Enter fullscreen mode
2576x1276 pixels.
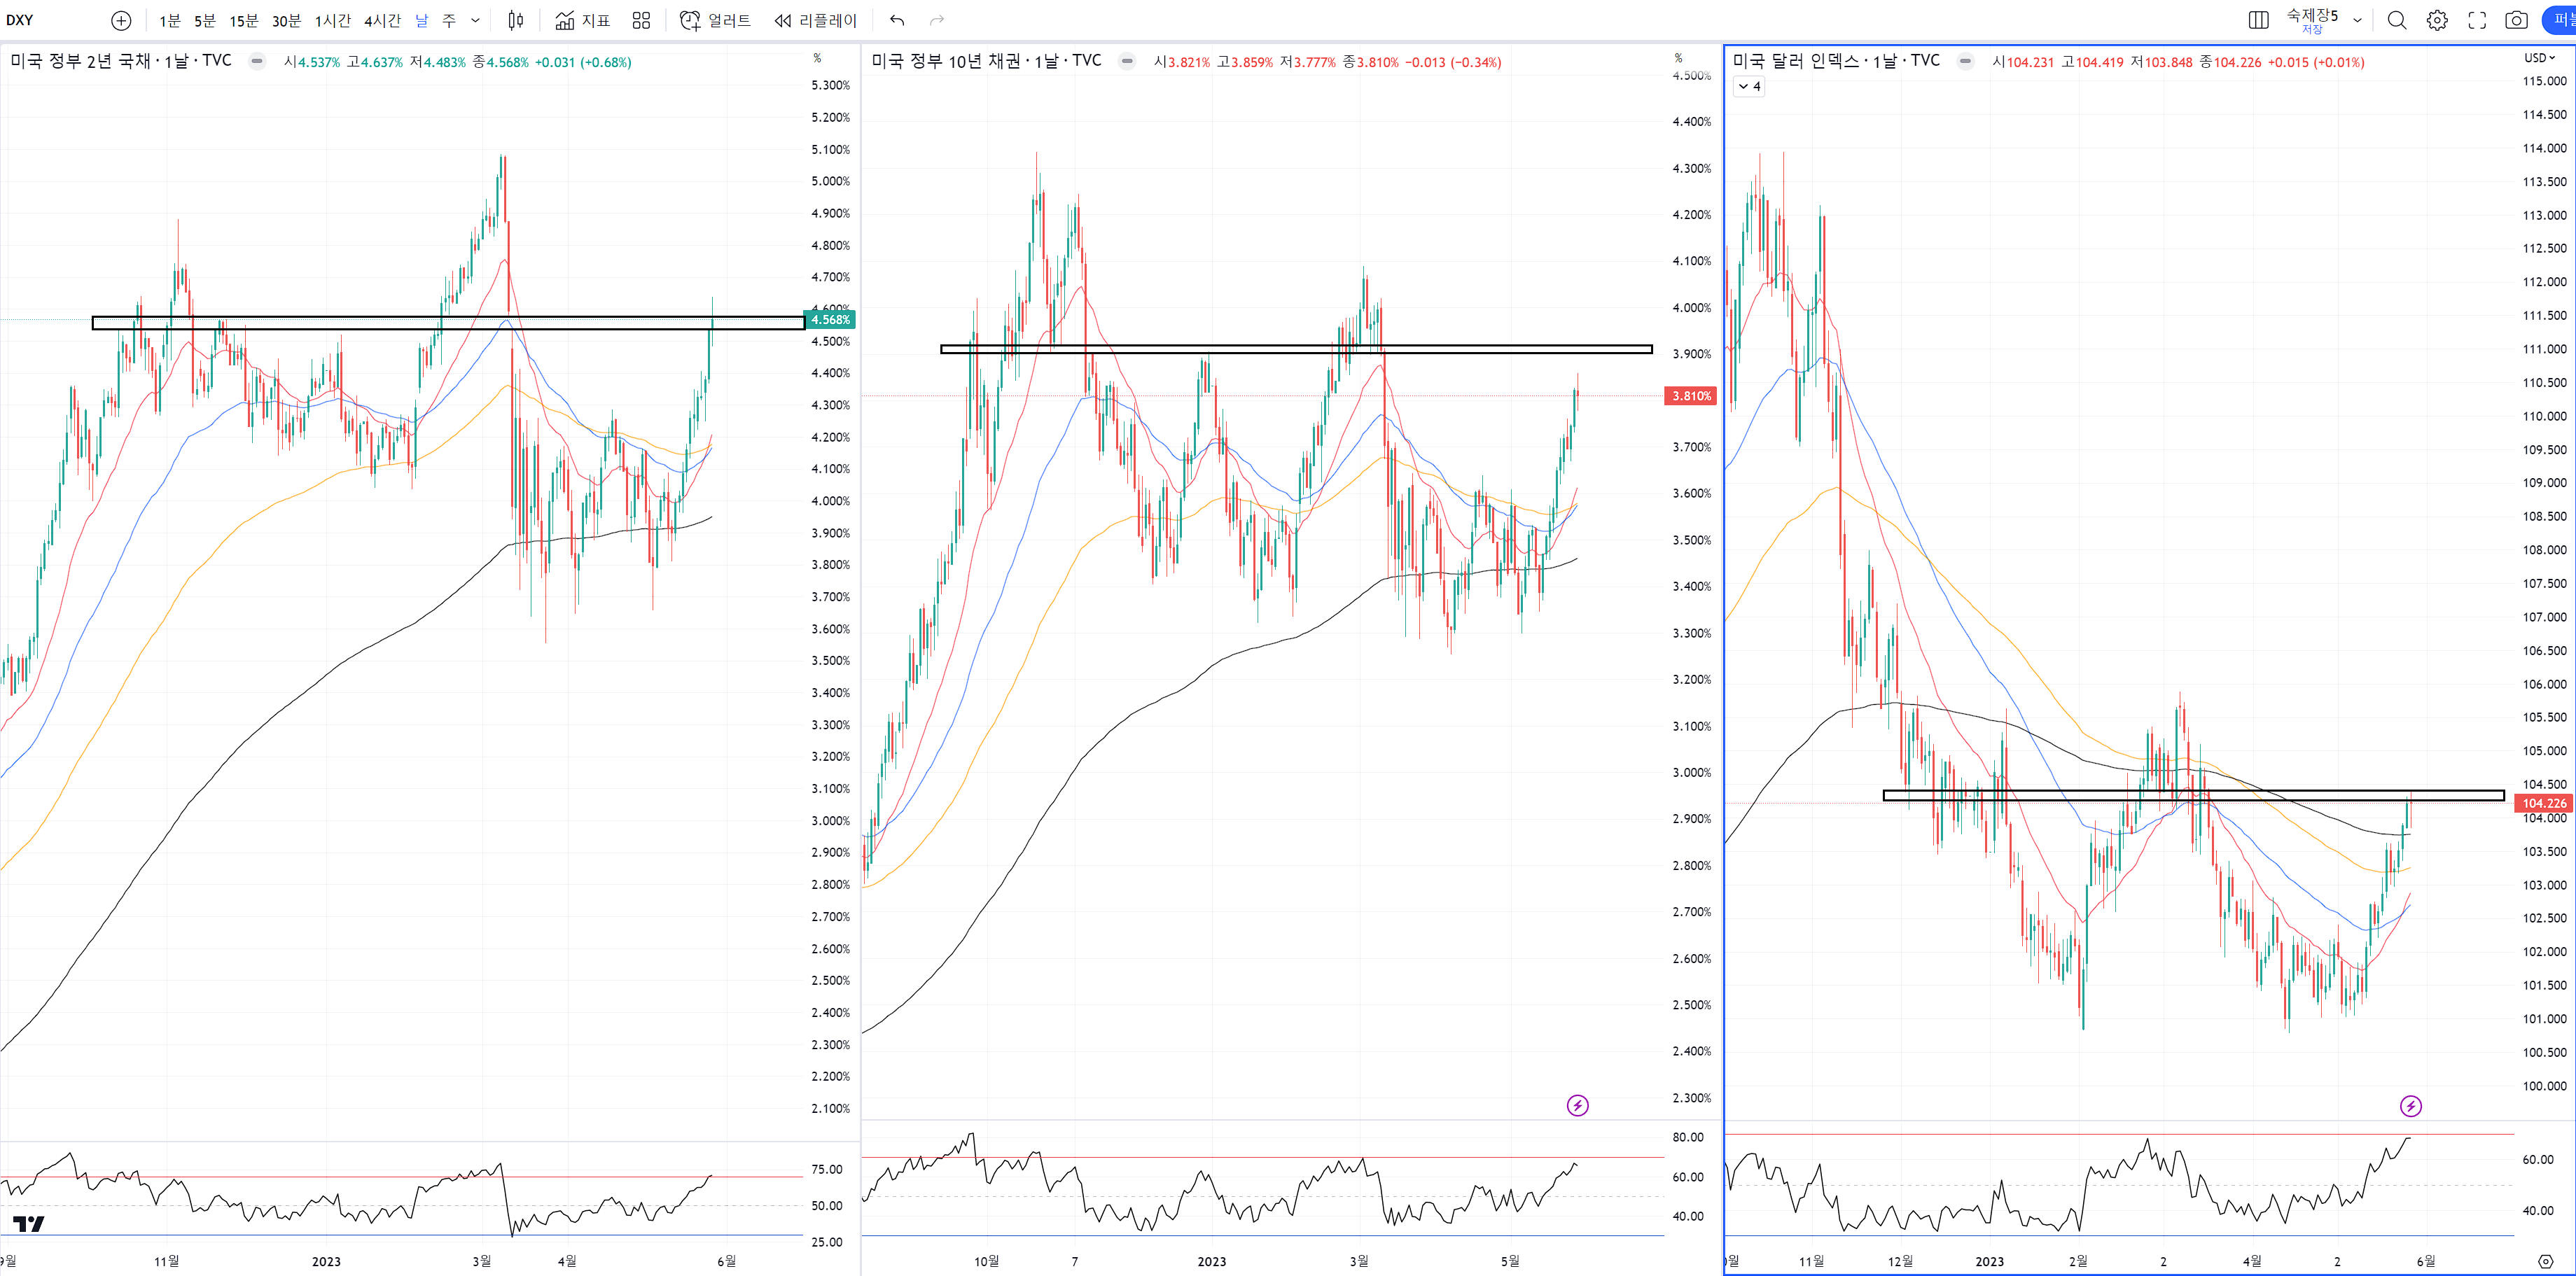click(x=2477, y=20)
